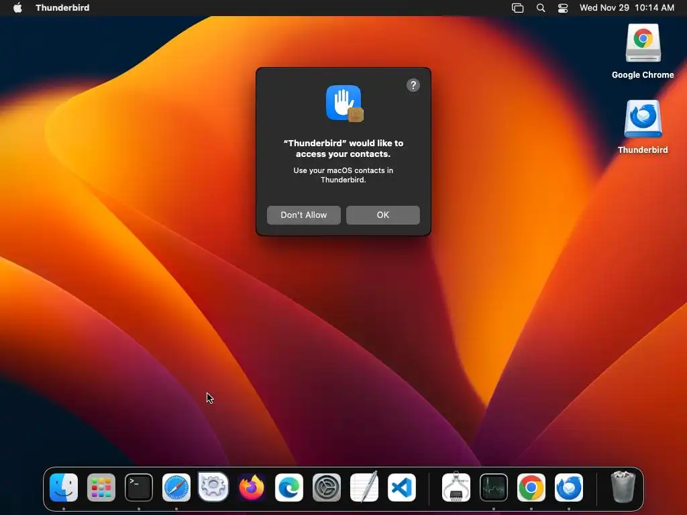This screenshot has width=687, height=515.
Task: Select the Thunderbird disk on desktop
Action: pos(643,119)
